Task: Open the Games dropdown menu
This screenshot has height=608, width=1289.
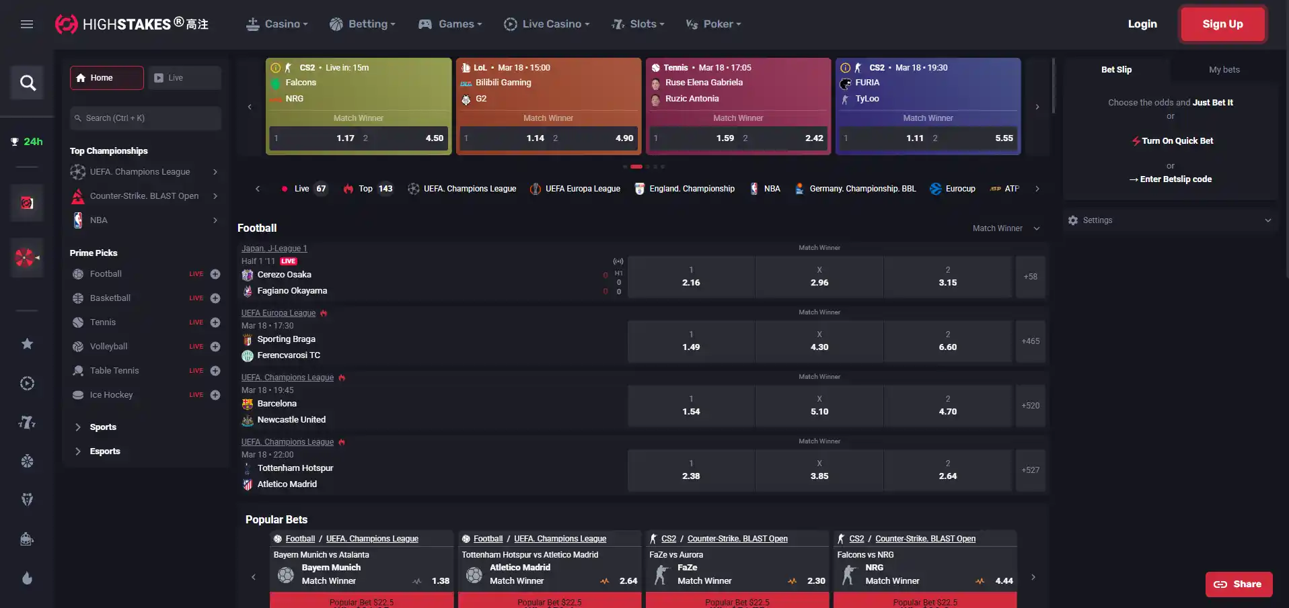Action: pos(450,24)
